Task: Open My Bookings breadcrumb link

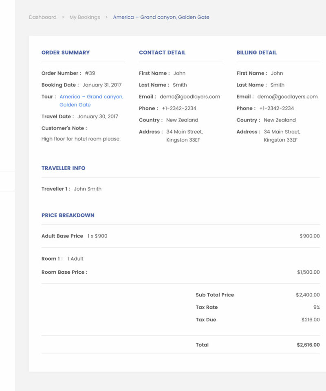Action: (84, 17)
